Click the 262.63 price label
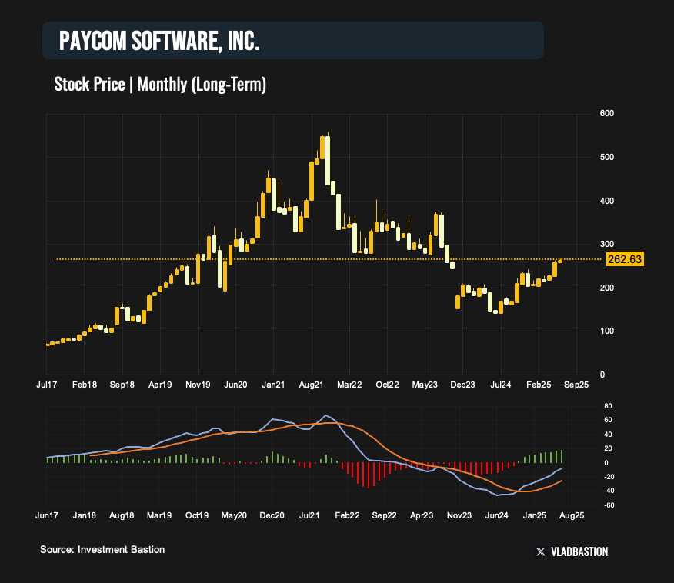Viewport: 674px width, 583px height. (625, 259)
